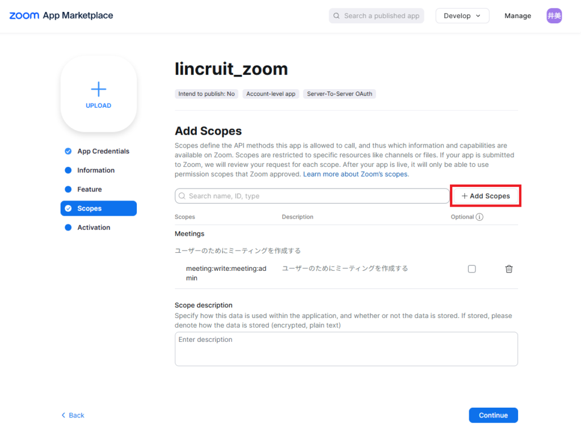Image resolution: width=581 pixels, height=431 pixels.
Task: Toggle the Optional checkbox for meeting scope
Action: [471, 269]
